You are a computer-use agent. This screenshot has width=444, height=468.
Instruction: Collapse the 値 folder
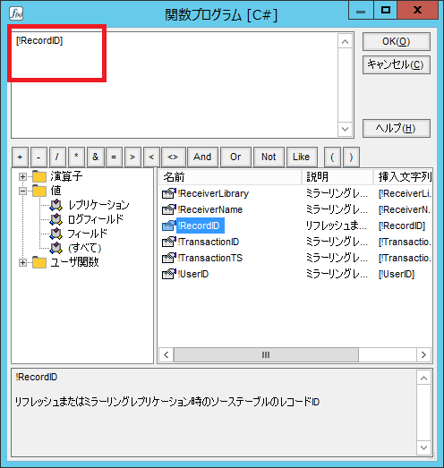tap(22, 191)
